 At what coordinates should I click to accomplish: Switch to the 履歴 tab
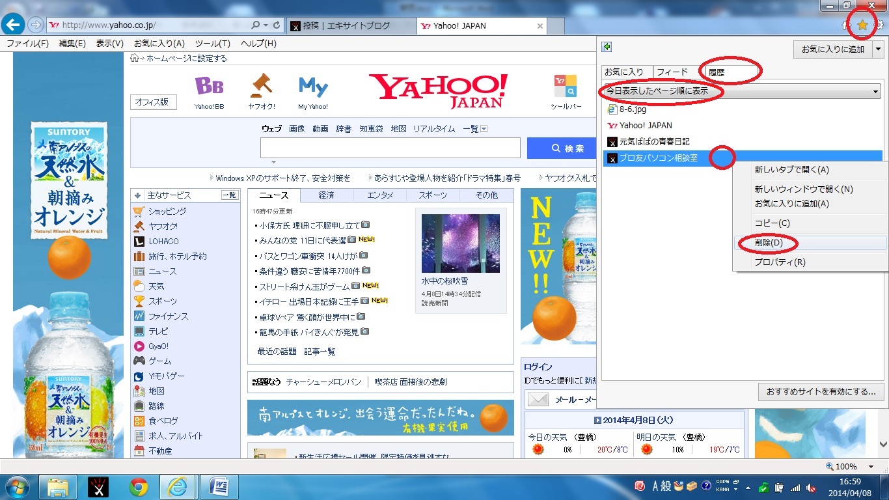(x=732, y=72)
